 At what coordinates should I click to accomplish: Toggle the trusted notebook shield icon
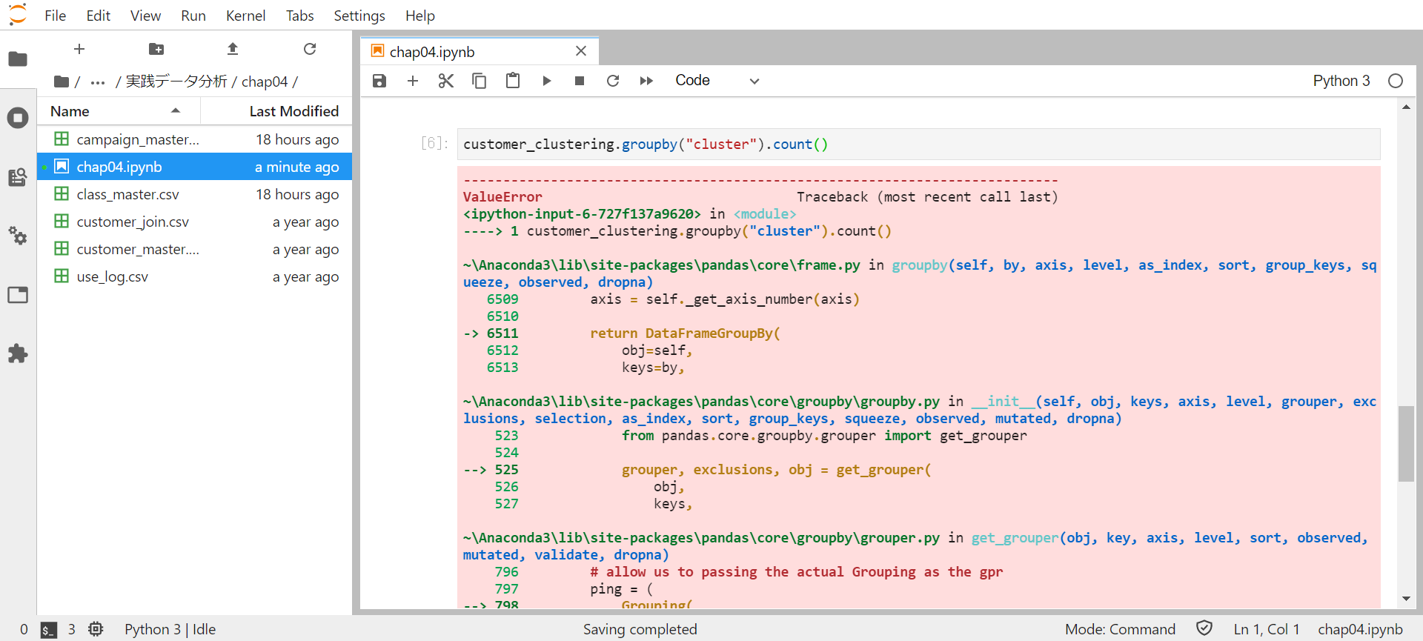(1204, 628)
